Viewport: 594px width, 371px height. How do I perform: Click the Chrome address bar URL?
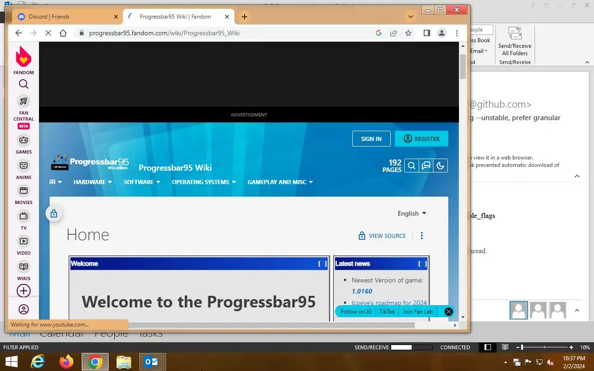click(164, 33)
